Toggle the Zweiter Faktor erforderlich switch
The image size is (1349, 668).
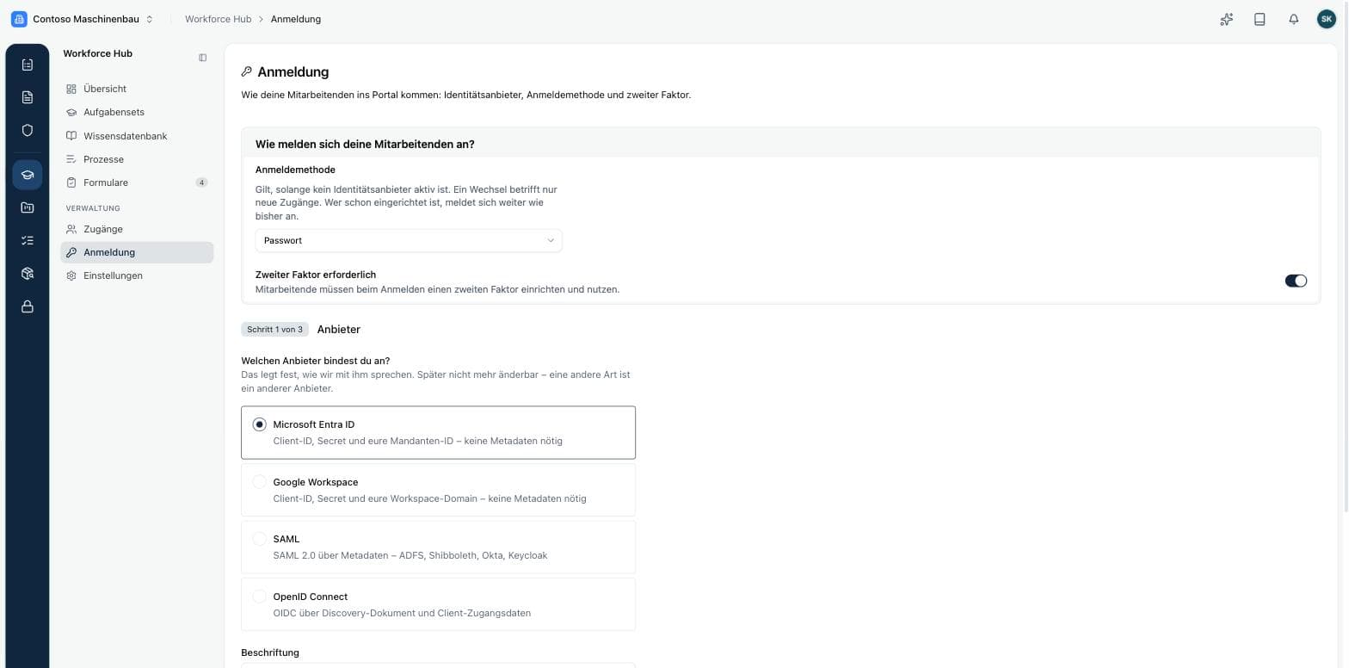(x=1296, y=281)
